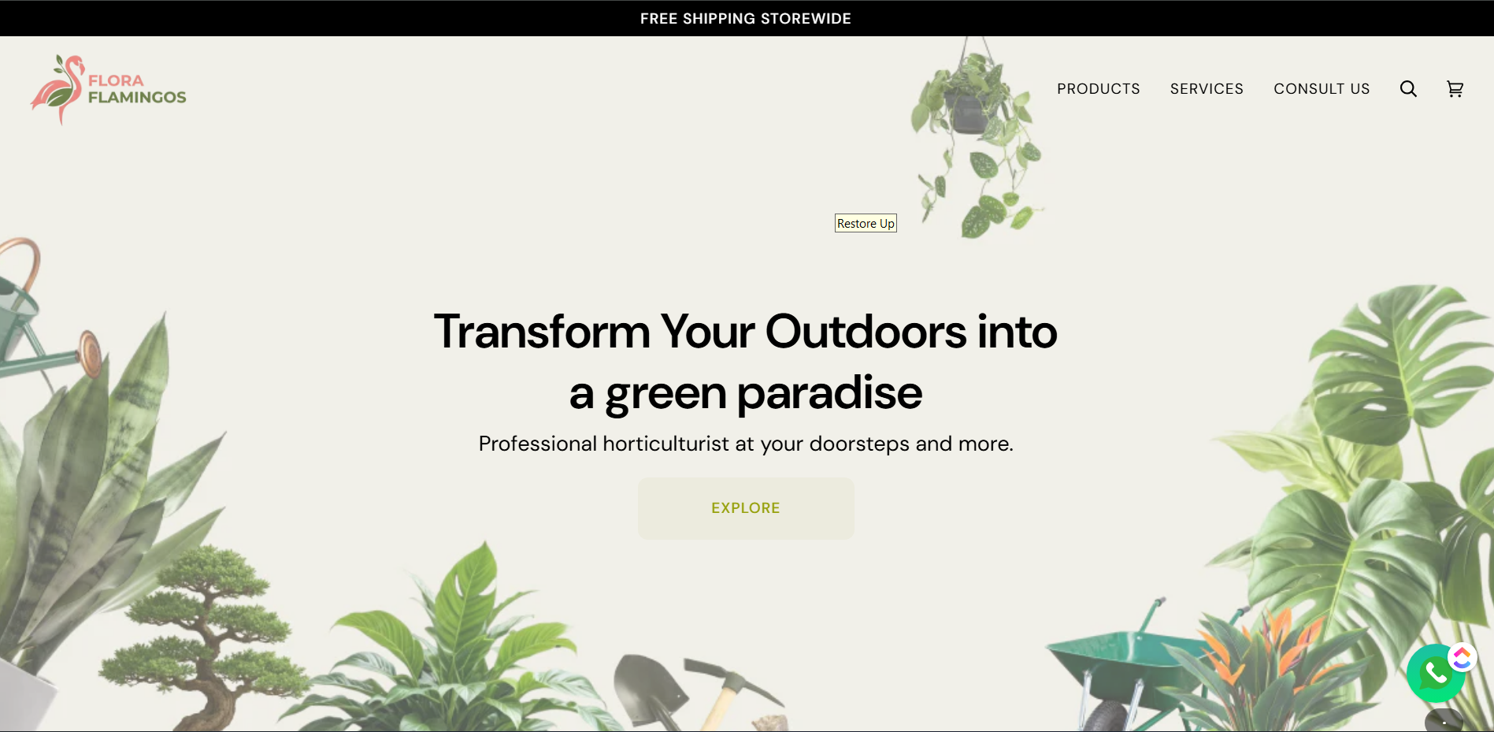Open the Products menu
Viewport: 1494px width, 732px height.
[x=1098, y=89]
